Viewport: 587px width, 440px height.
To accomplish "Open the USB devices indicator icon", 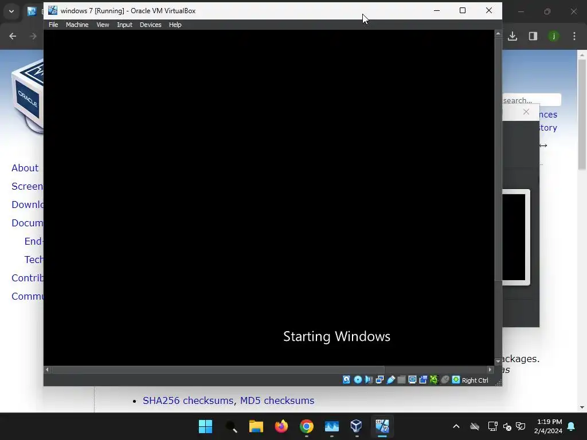I will (390, 380).
